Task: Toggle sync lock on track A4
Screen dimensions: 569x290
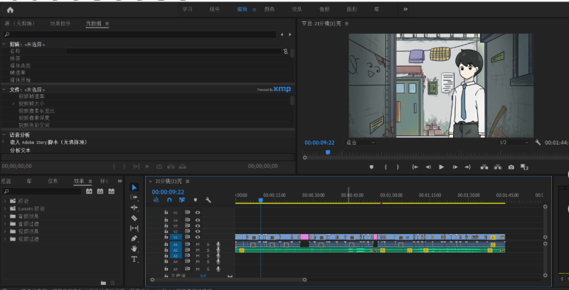Action: tap(187, 261)
